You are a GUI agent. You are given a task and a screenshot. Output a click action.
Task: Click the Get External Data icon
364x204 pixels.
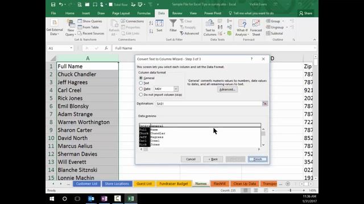[x=55, y=23]
